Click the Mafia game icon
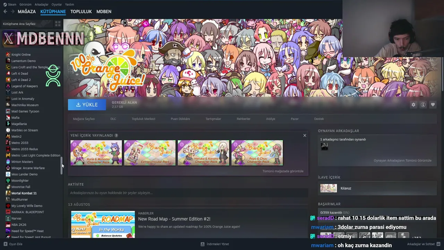Viewport: 444px width, 250px height. [8, 118]
